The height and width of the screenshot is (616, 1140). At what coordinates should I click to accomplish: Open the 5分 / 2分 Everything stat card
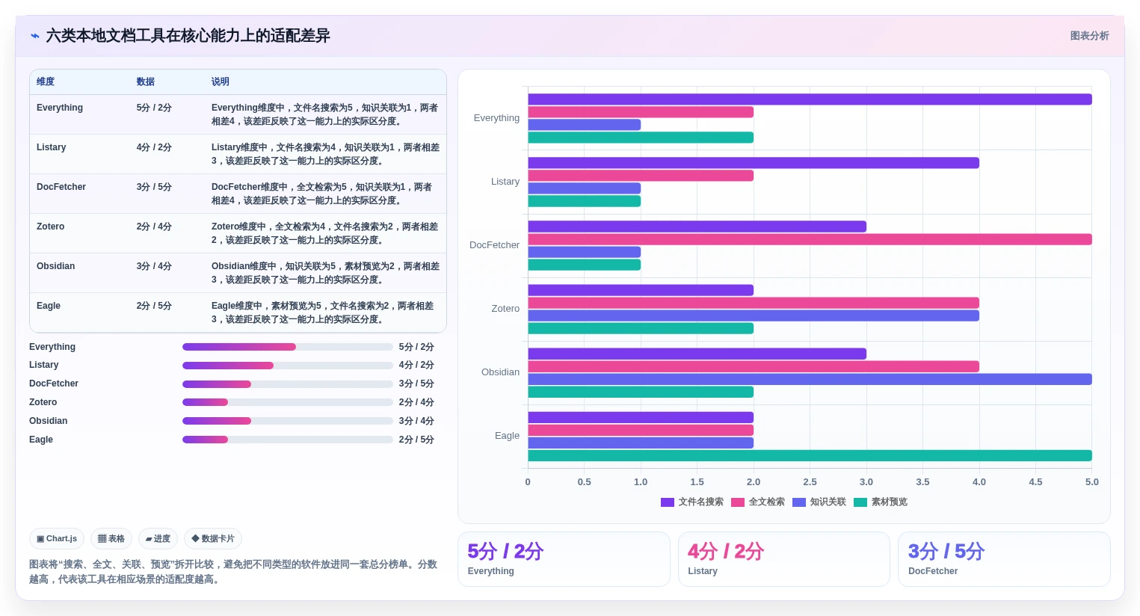coord(564,559)
